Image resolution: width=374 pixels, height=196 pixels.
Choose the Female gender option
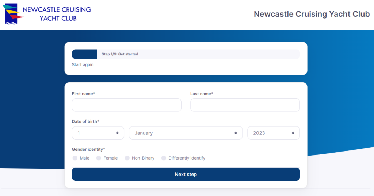pos(99,158)
